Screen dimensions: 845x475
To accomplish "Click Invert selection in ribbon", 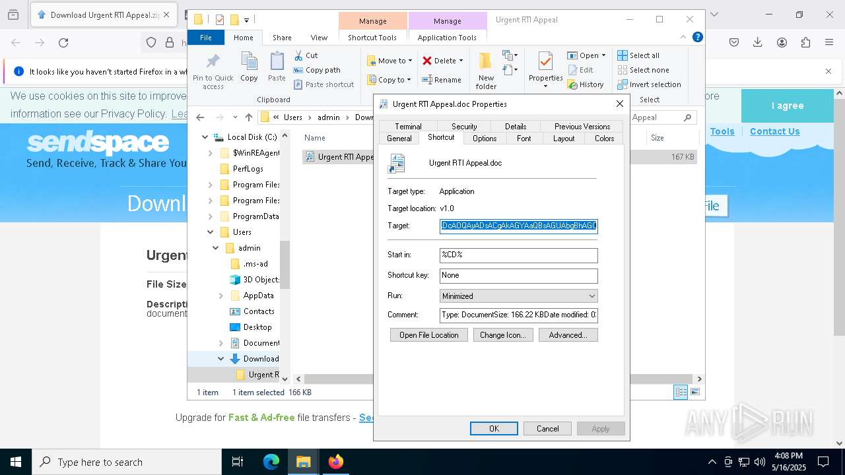I will [x=650, y=84].
